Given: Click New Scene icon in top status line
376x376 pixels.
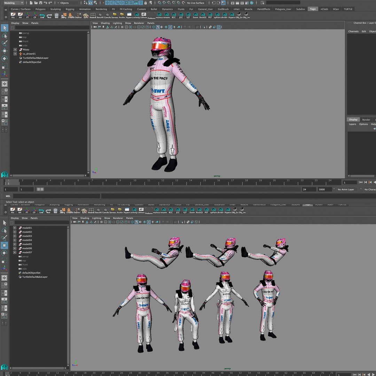Looking at the screenshot, I should point(31,3).
